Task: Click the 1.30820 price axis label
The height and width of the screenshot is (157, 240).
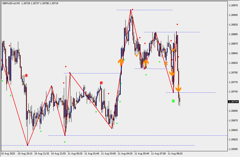Action: coord(233,63)
